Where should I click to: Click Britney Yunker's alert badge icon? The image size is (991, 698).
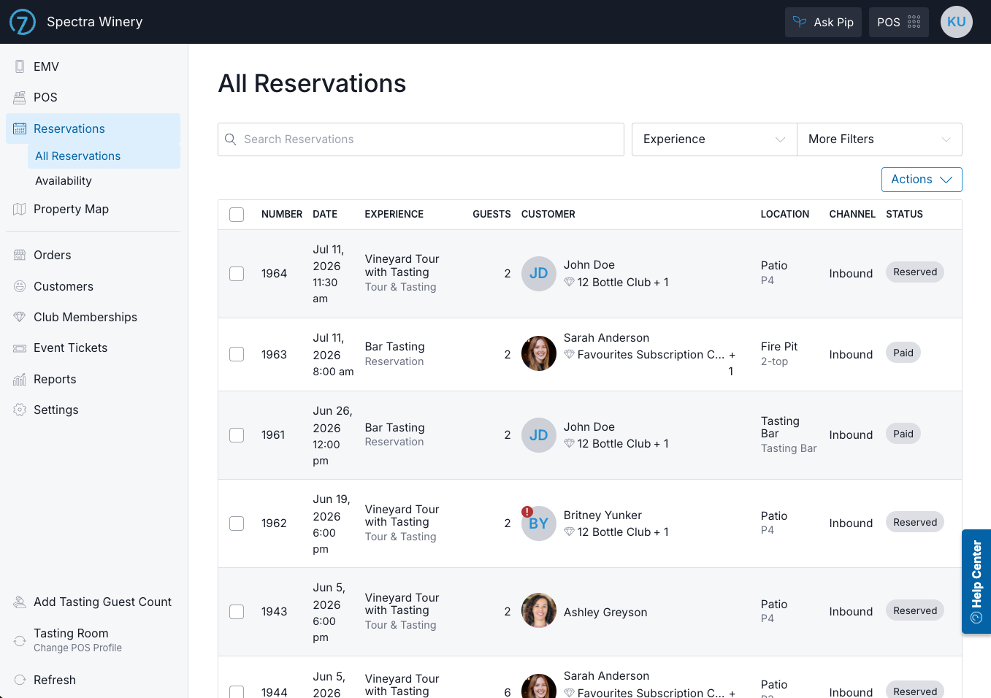pos(527,512)
